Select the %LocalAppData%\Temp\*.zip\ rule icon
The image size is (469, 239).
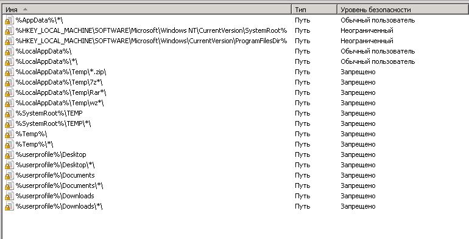(9, 72)
